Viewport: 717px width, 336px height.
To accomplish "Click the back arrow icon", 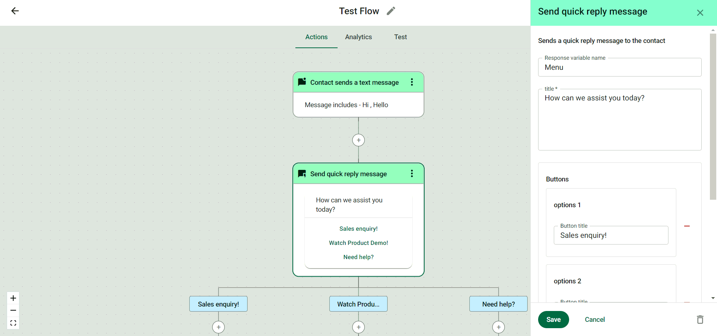I will click(15, 11).
